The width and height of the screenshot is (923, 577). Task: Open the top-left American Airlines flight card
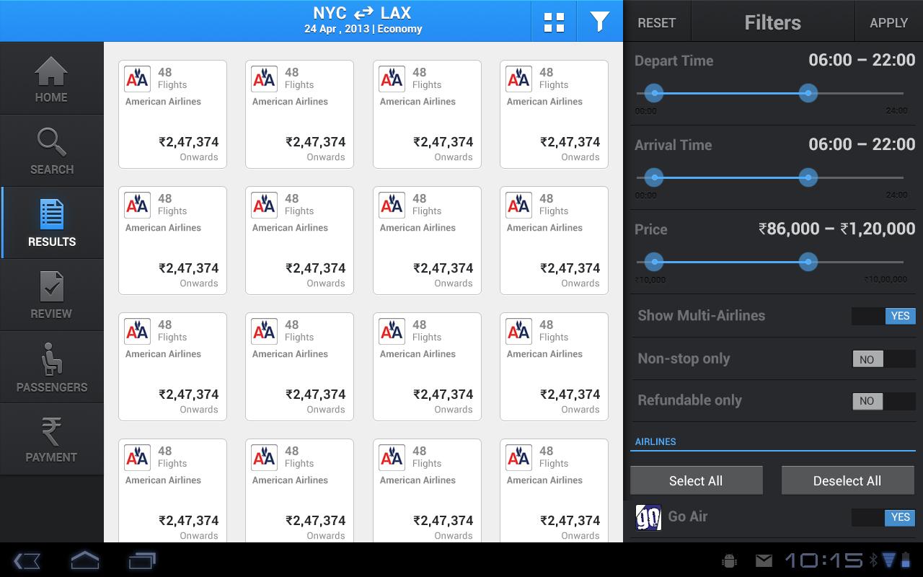pos(172,114)
